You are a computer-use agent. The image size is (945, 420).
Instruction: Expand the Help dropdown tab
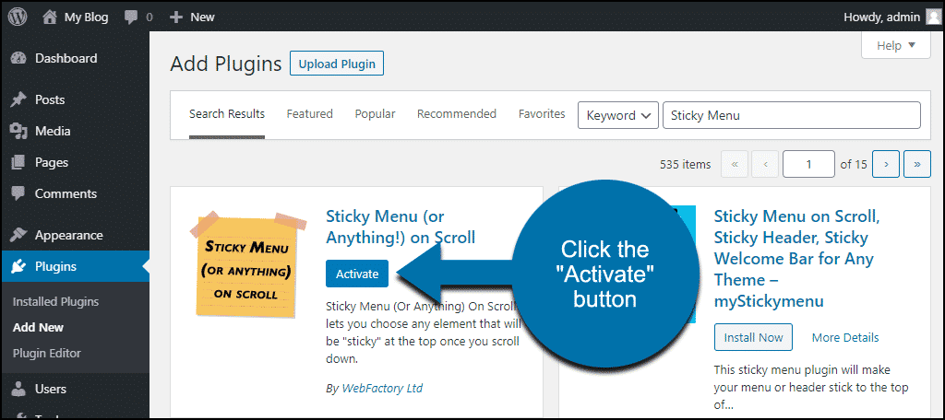click(895, 46)
